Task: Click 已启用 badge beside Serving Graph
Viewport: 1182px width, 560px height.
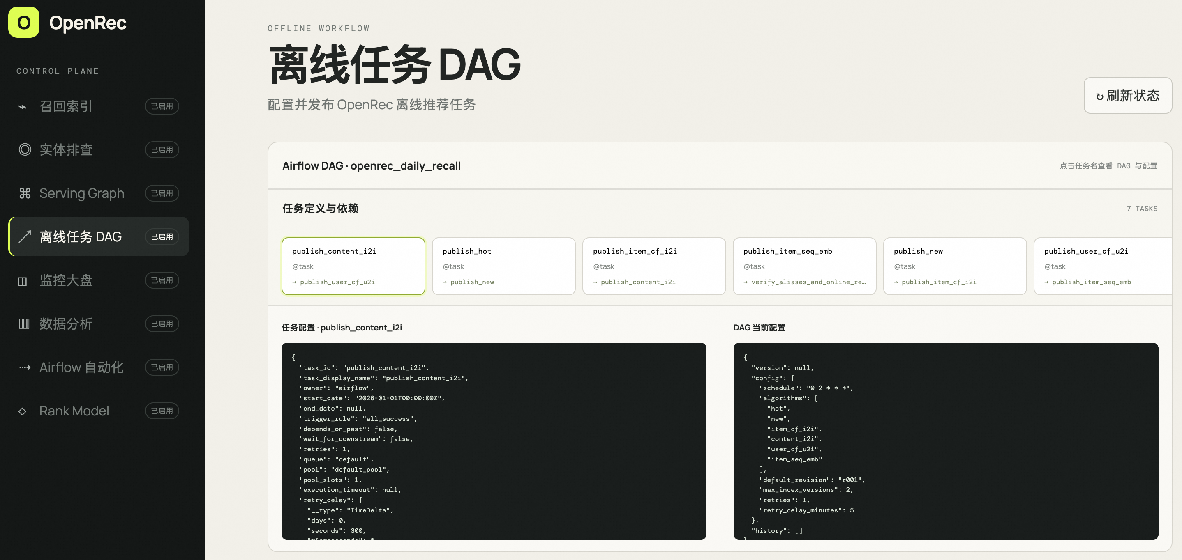Action: [x=162, y=193]
